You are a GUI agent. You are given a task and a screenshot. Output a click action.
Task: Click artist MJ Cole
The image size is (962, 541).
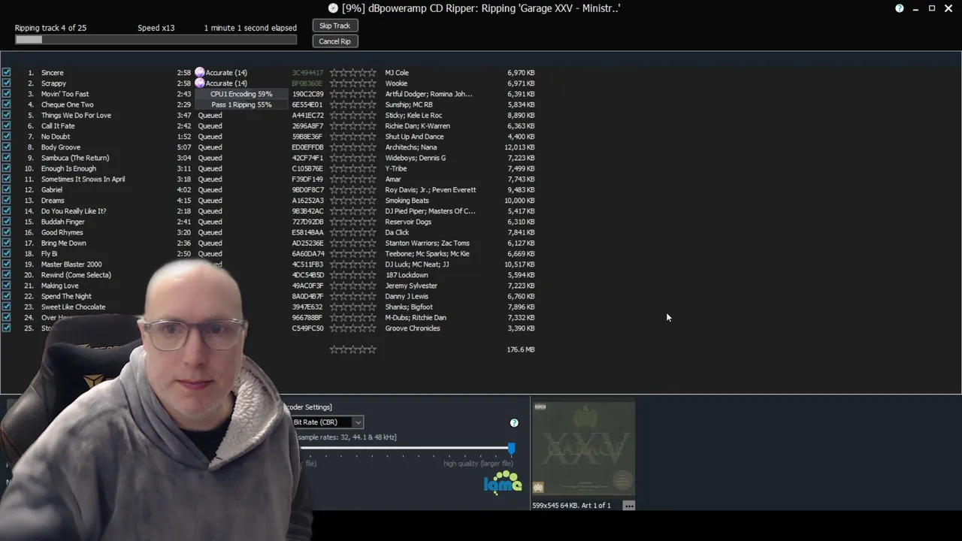(397, 73)
